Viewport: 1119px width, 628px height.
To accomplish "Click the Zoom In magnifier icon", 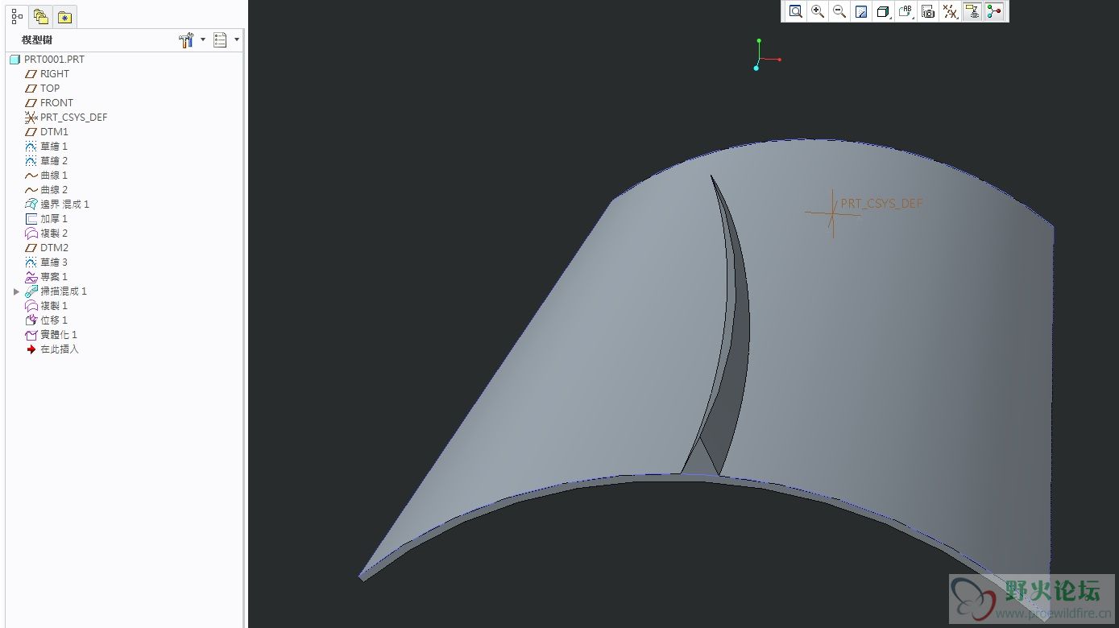I will tap(818, 11).
